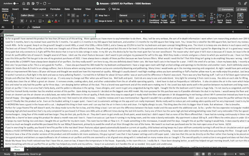Click the Paste clipboard icon
The width and height of the screenshot is (249, 156).
(5, 16)
